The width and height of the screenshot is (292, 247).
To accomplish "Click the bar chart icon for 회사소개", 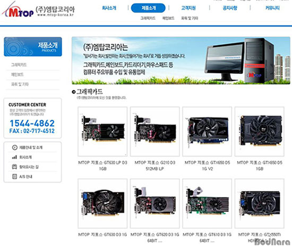I will click(14, 157).
